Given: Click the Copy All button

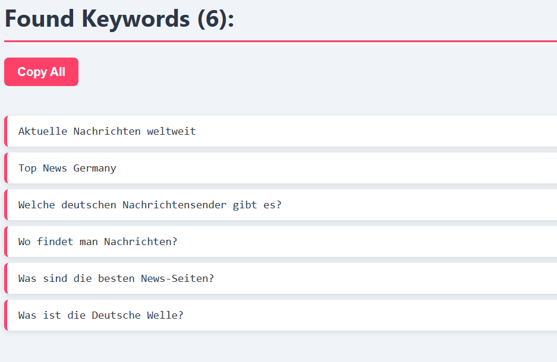Looking at the screenshot, I should tap(41, 72).
